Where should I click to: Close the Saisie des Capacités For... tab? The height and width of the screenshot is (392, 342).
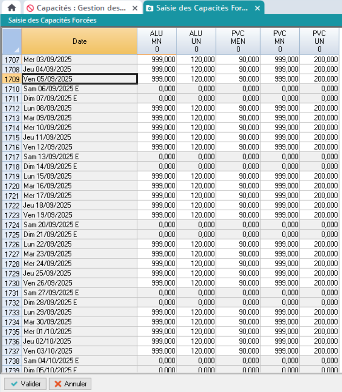coord(258,8)
